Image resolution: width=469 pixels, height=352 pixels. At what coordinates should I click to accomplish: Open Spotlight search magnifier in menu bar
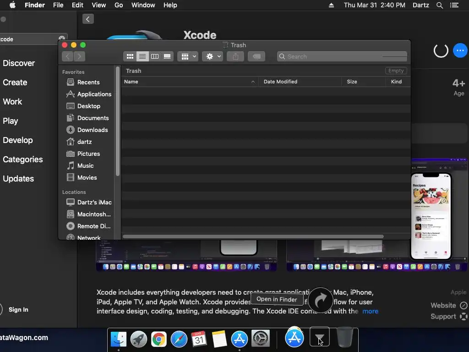pos(439,5)
